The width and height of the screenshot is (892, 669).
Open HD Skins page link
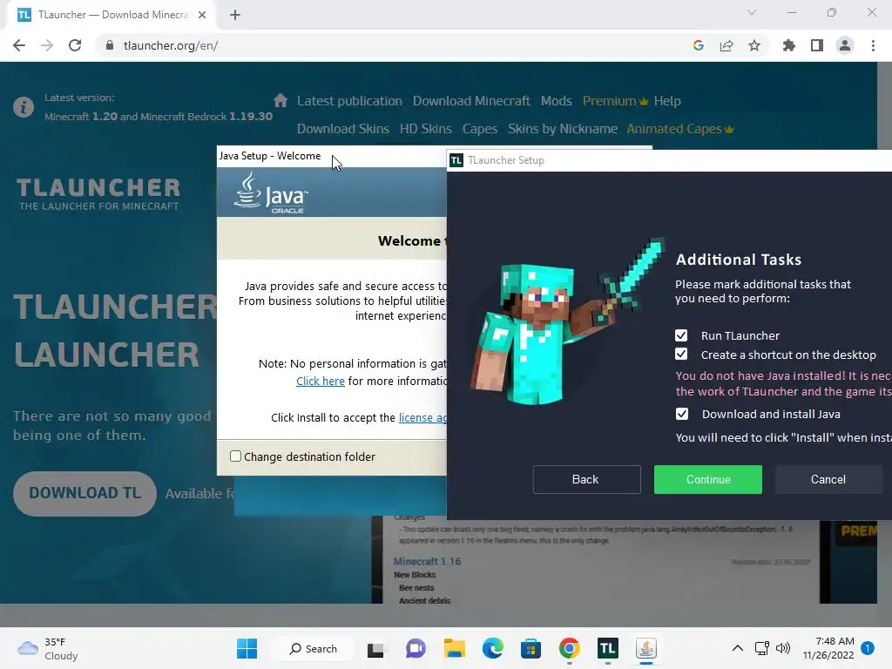point(425,129)
